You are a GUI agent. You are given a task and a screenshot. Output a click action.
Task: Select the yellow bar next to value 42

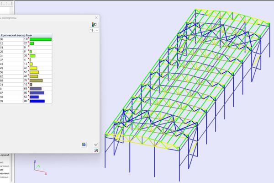(x=33, y=68)
